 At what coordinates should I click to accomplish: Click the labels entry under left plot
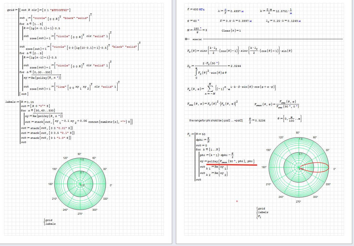[x=50, y=224]
